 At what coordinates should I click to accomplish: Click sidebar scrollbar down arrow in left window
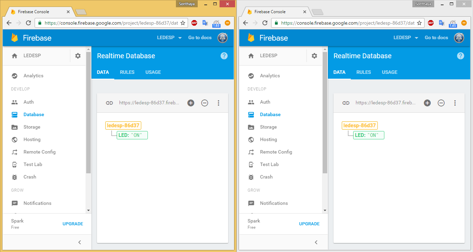coord(88,210)
